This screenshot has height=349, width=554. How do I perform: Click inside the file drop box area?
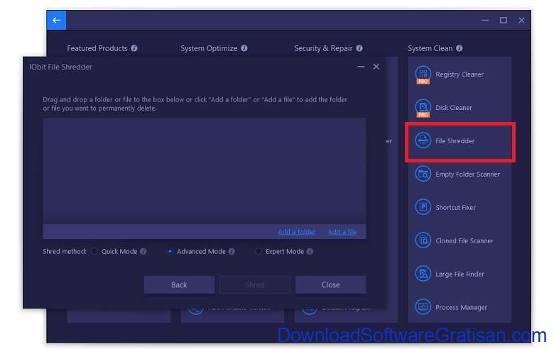(205, 171)
